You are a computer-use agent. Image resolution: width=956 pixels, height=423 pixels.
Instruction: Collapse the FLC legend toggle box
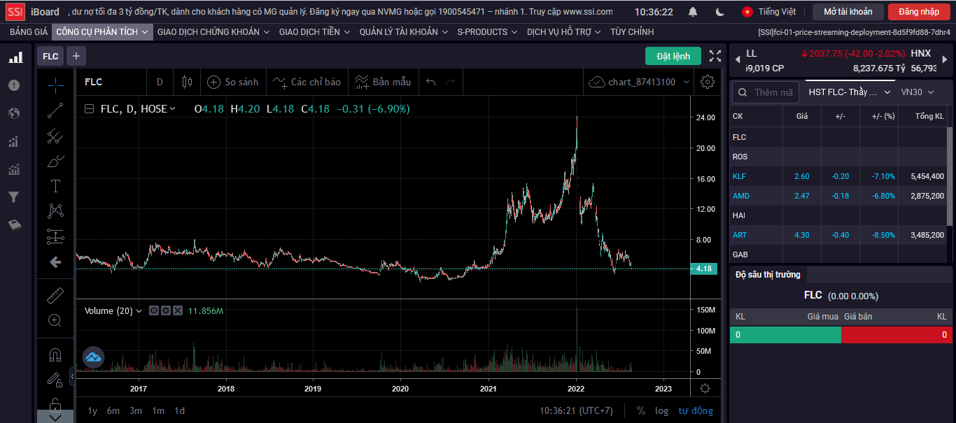pyautogui.click(x=89, y=109)
